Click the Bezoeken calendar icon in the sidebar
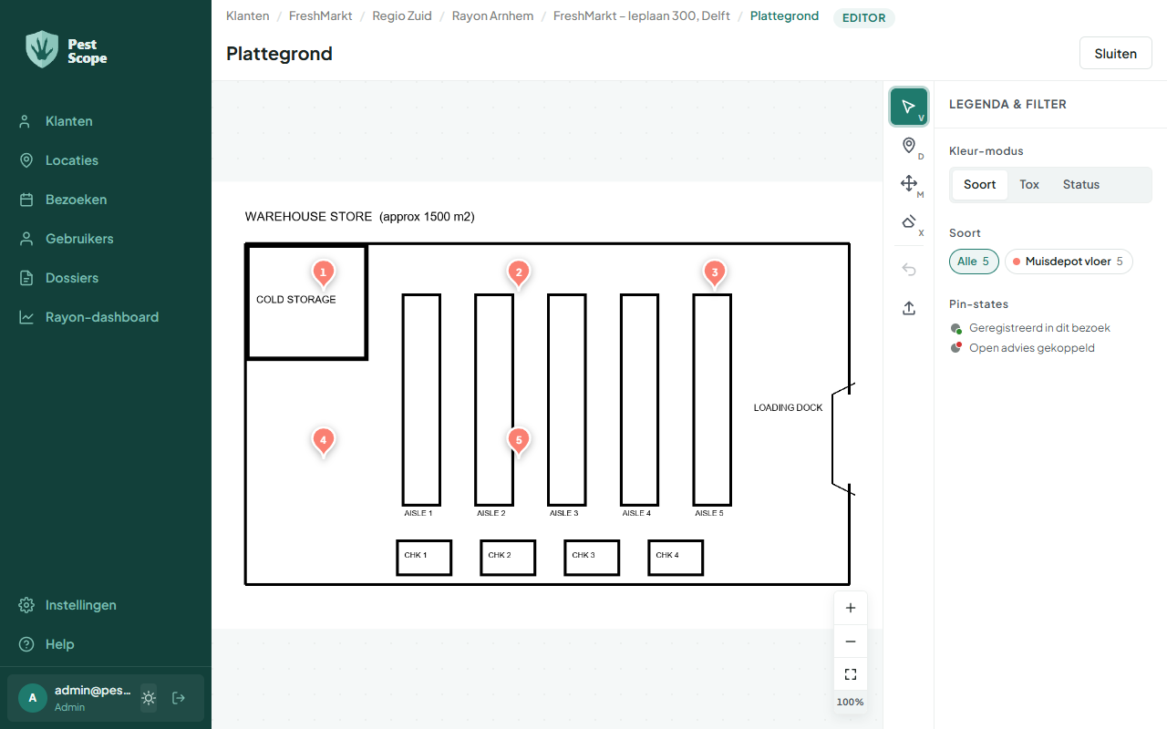1167x729 pixels. click(26, 200)
